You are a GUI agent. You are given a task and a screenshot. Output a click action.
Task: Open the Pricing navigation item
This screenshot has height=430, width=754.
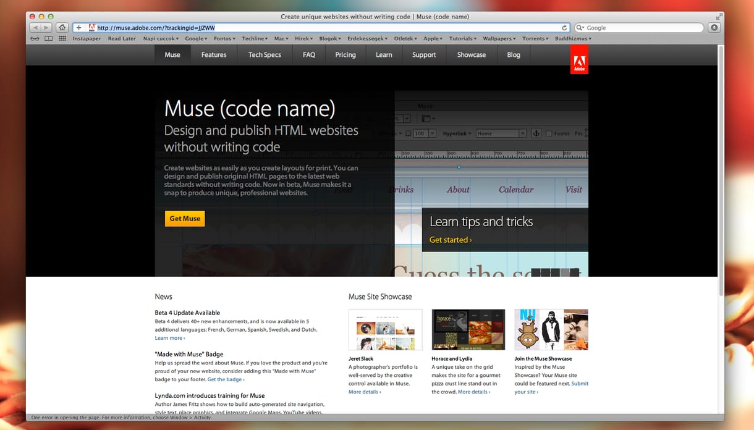[x=345, y=54]
